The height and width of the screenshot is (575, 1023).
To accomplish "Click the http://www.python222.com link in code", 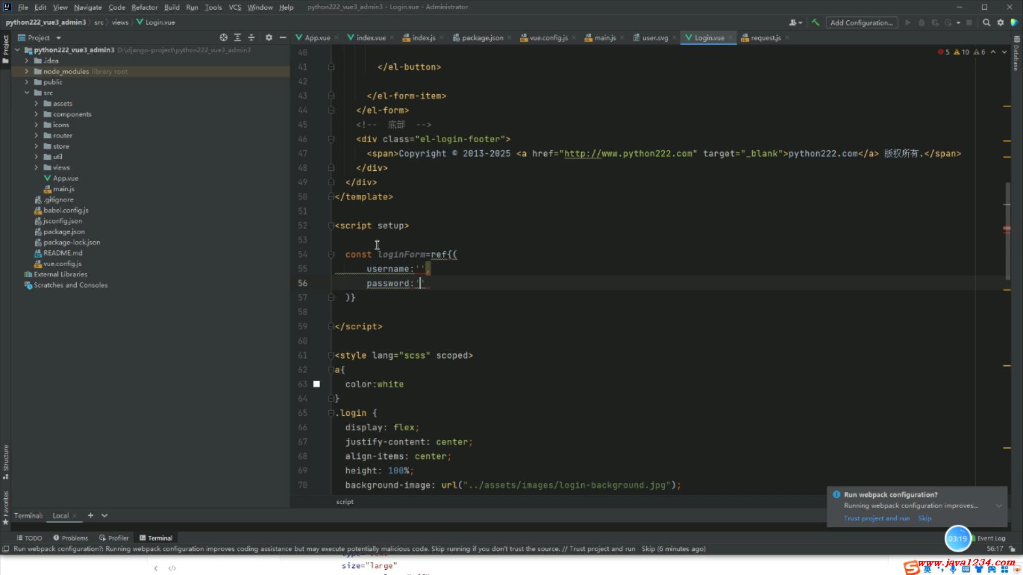I will coord(628,153).
